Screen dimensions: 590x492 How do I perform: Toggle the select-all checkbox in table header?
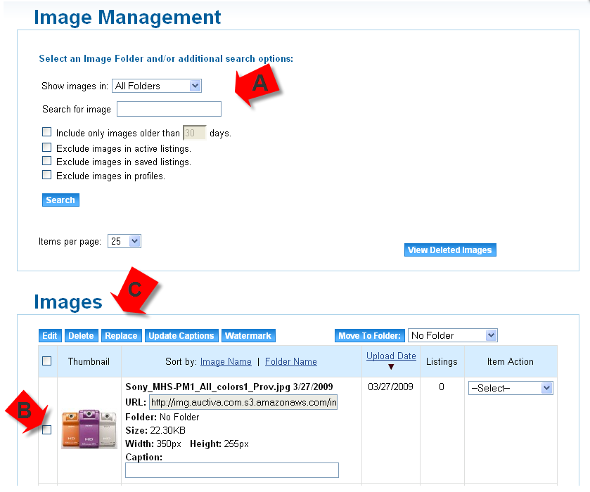pyautogui.click(x=48, y=361)
